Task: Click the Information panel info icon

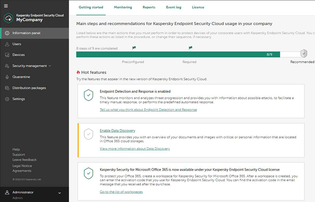Action: click(7, 33)
